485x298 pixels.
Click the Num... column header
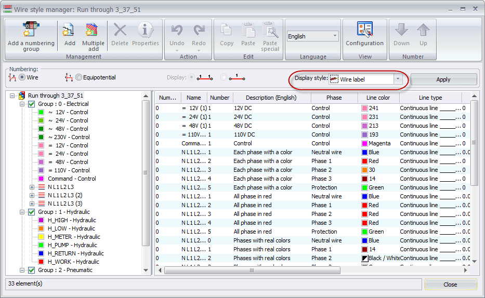(x=168, y=98)
